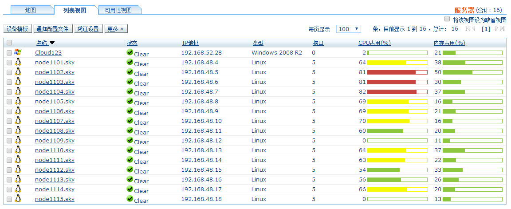Click the Linux penguin icon for node1115.sky

[18, 199]
